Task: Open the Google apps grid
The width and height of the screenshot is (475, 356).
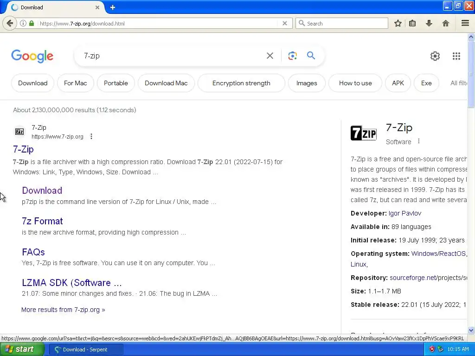Action: click(x=456, y=56)
